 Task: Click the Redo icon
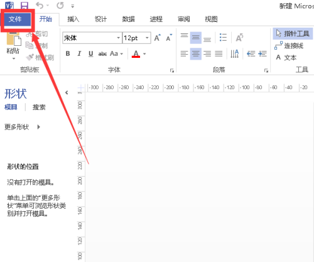(60, 6)
